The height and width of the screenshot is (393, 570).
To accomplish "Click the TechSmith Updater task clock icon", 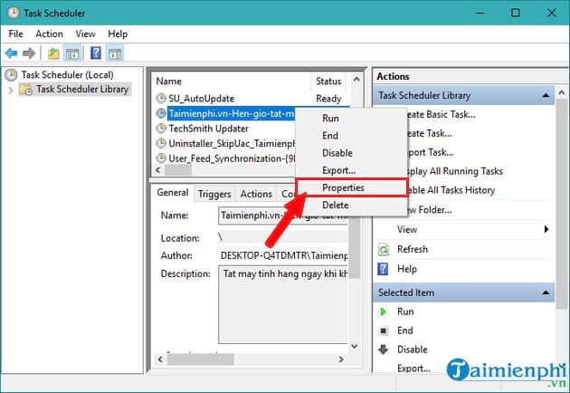I will (161, 129).
